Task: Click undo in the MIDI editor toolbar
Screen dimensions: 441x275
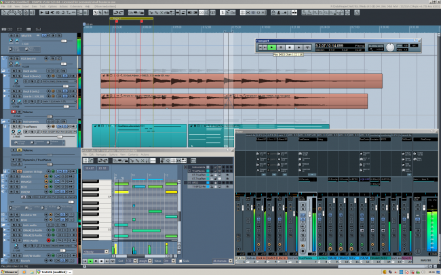Action: [100, 161]
